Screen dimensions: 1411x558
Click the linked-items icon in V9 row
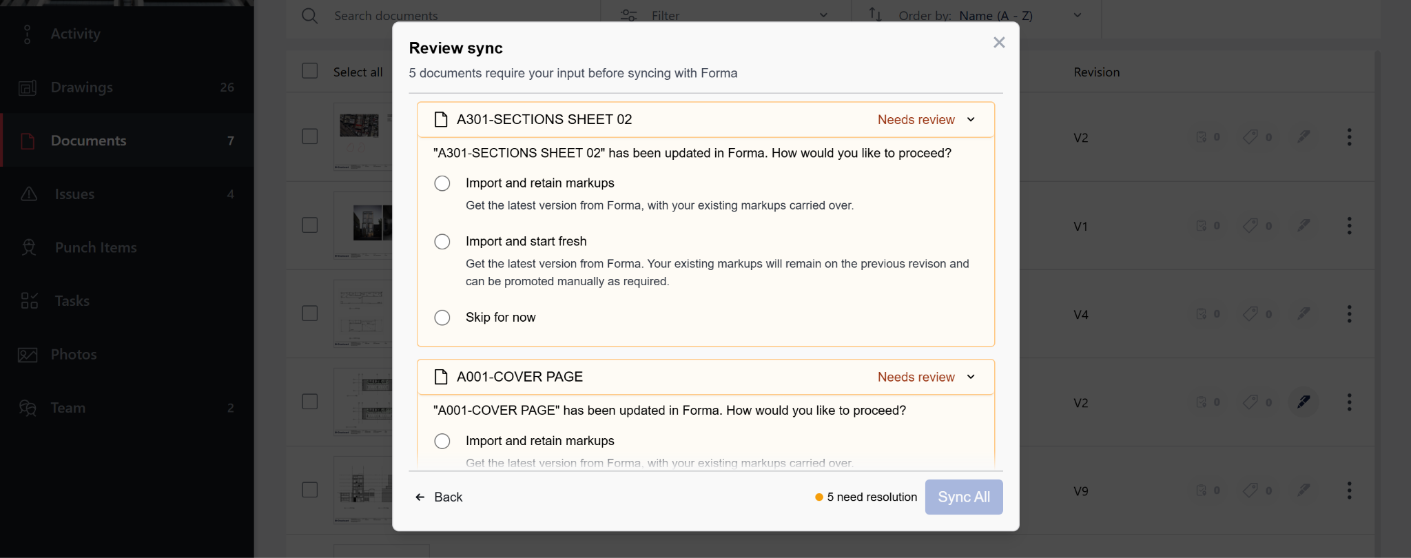pos(1201,490)
